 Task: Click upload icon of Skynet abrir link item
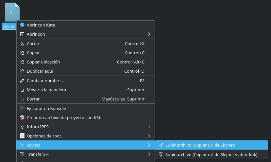coord(161,154)
